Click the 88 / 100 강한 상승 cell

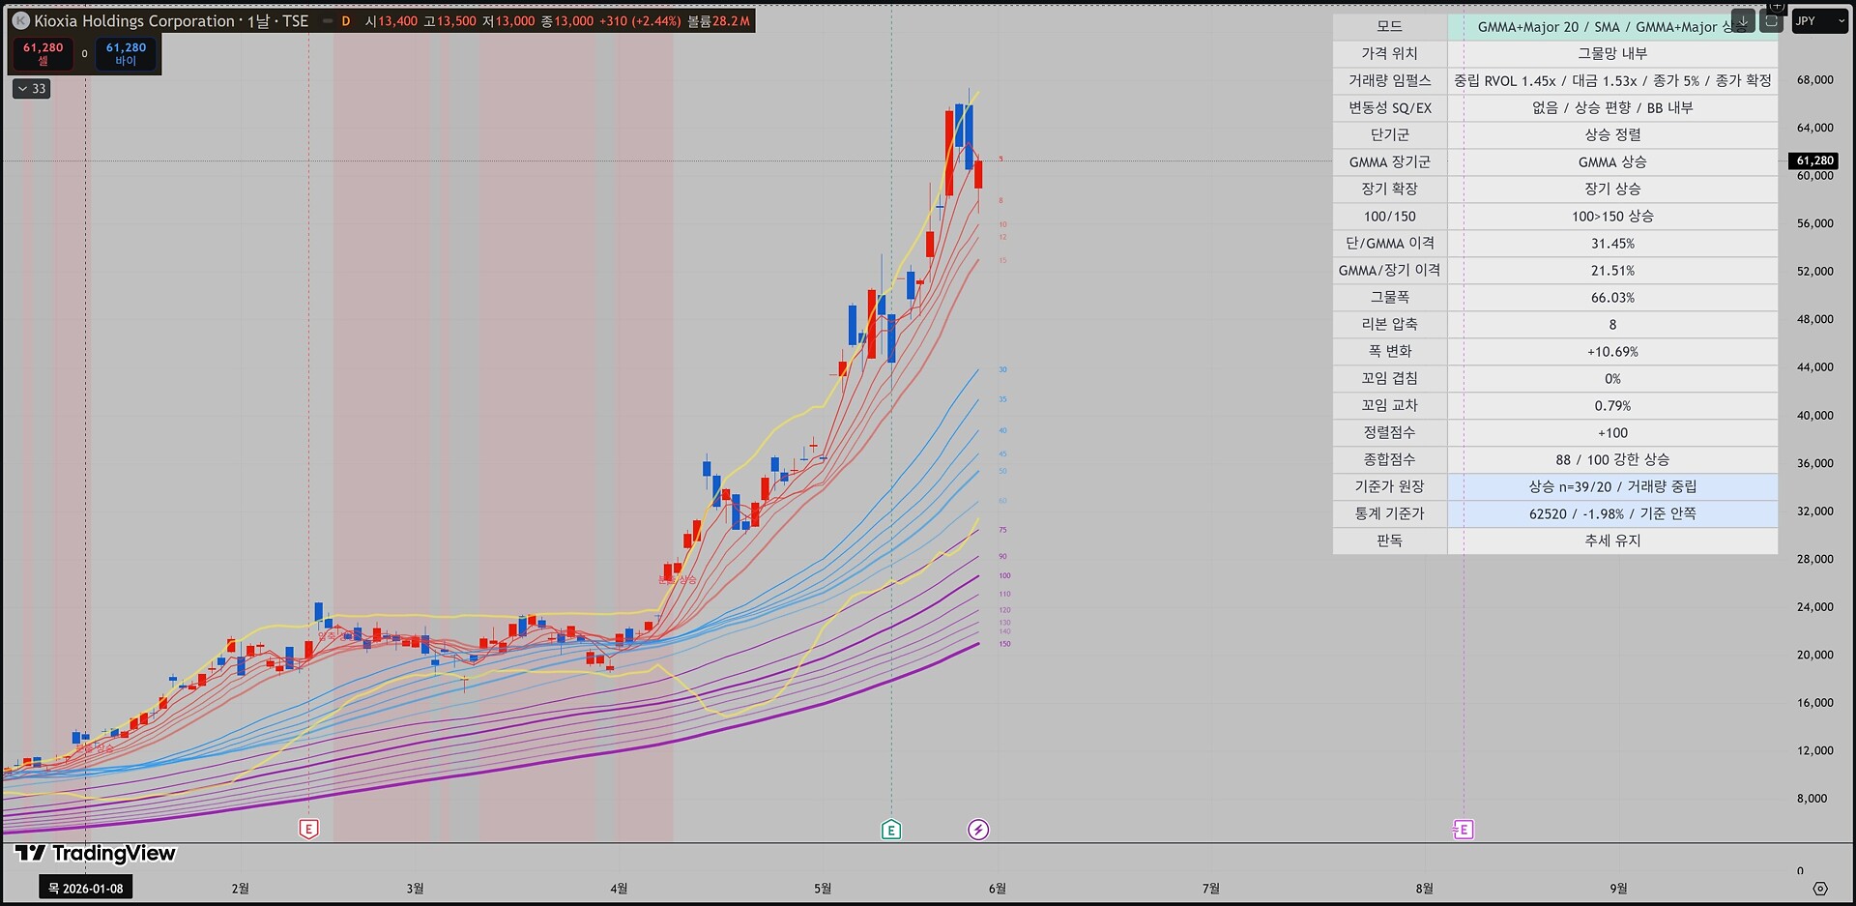1612,459
